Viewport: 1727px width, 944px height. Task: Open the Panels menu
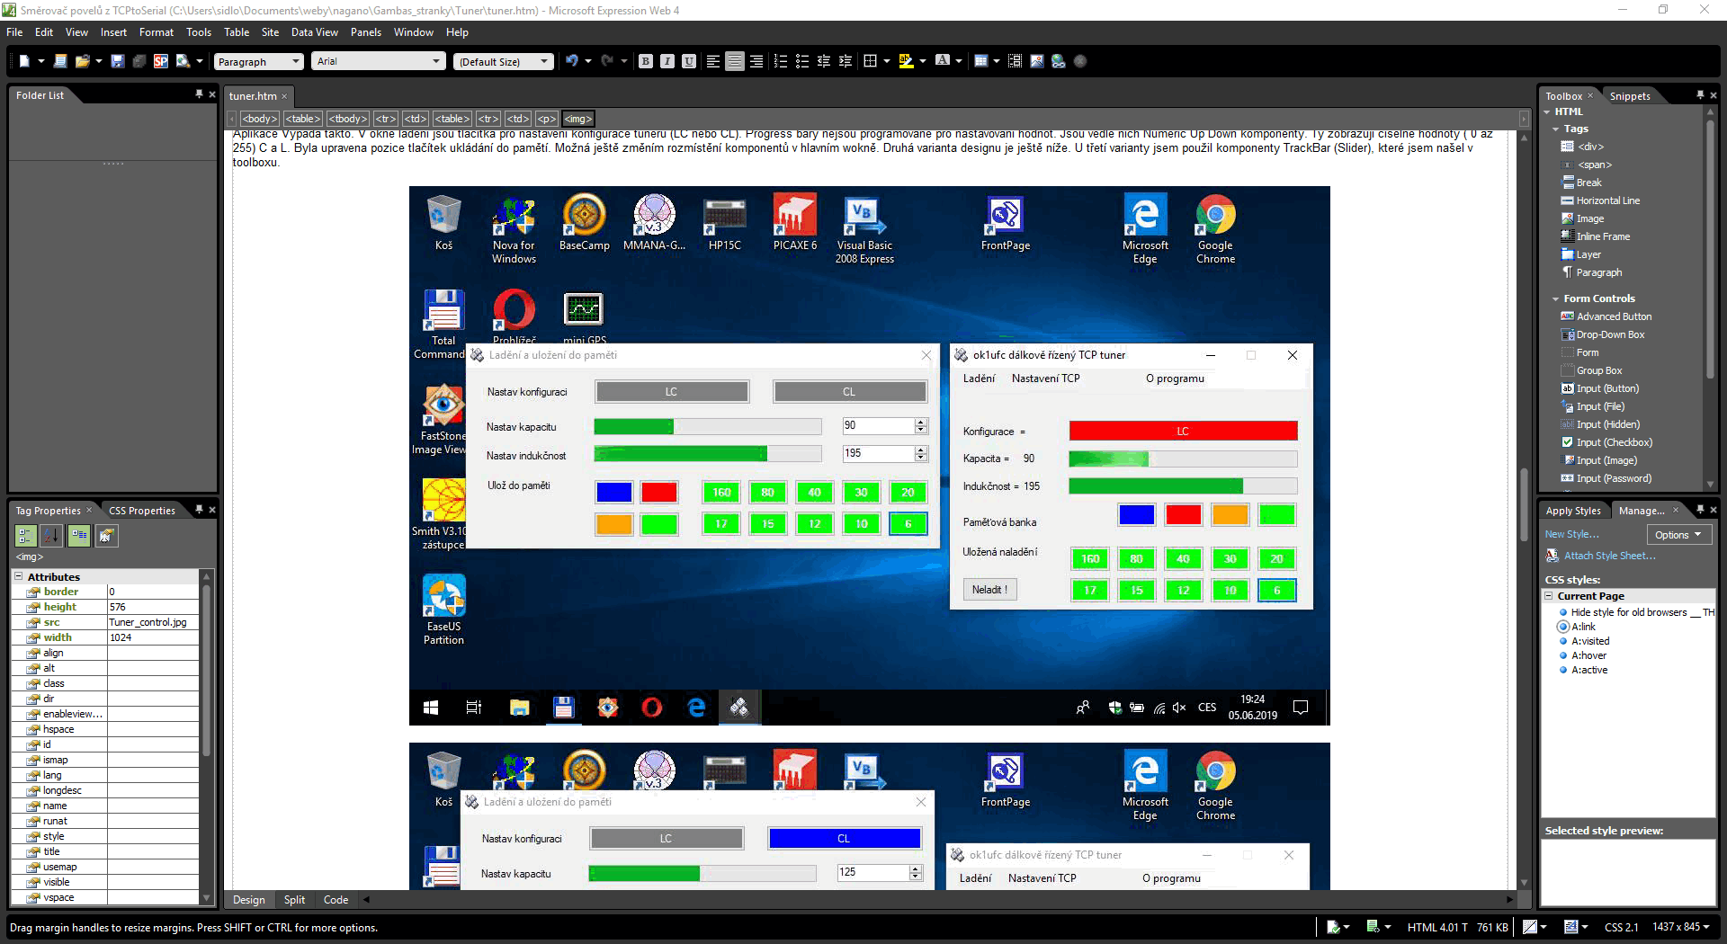[x=365, y=32]
